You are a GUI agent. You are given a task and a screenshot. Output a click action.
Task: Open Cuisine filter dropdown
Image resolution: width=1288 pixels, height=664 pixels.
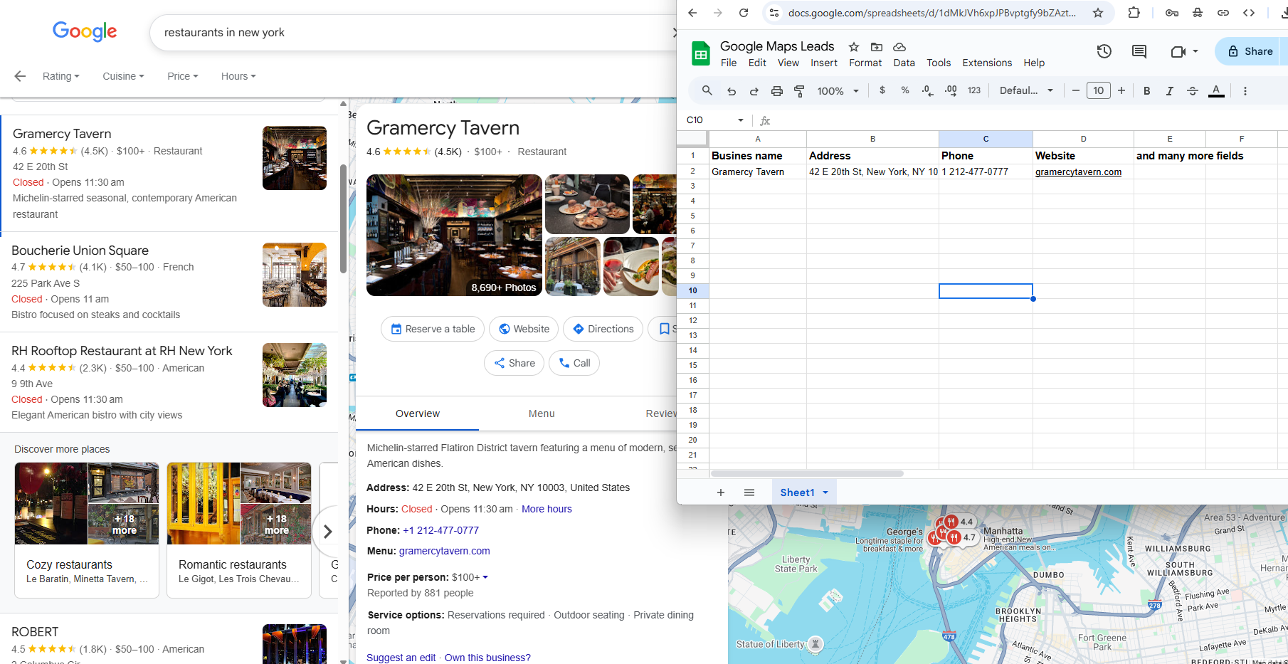(123, 76)
